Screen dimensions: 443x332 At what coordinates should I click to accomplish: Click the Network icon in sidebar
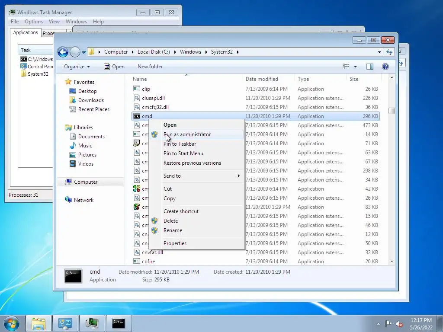click(68, 200)
